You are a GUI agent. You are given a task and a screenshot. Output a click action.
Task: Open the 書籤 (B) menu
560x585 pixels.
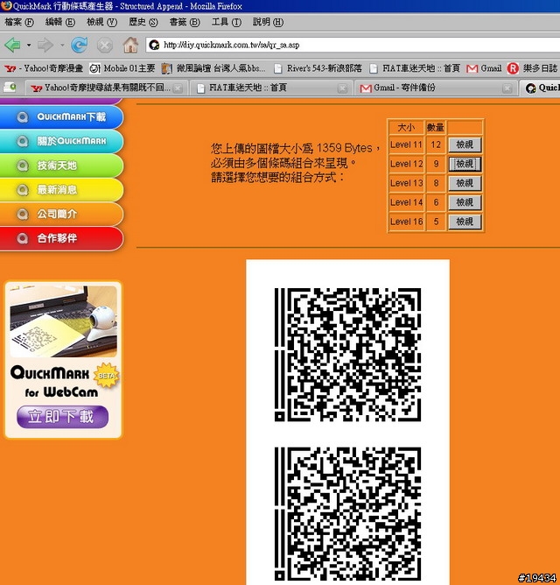point(184,23)
